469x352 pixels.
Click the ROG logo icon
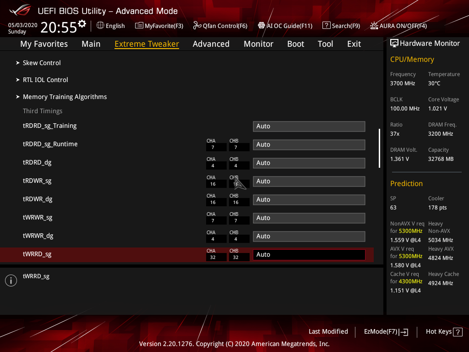coord(20,10)
